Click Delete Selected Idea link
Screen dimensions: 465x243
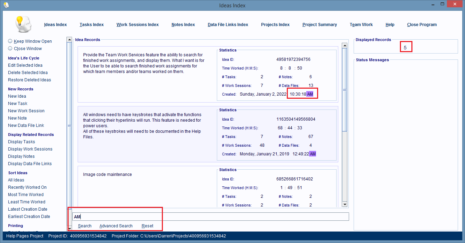click(28, 73)
